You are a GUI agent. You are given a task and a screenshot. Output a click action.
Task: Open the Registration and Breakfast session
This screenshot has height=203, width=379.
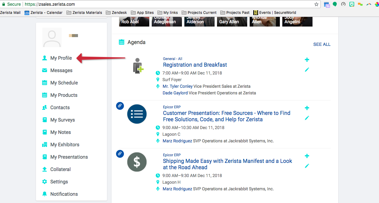[x=195, y=65]
